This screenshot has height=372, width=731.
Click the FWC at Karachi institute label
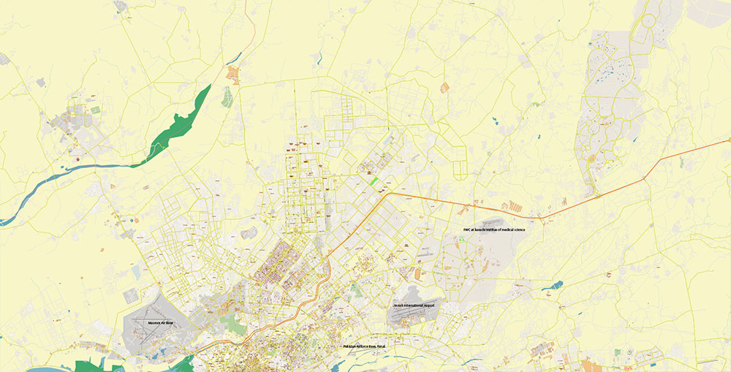(x=493, y=229)
